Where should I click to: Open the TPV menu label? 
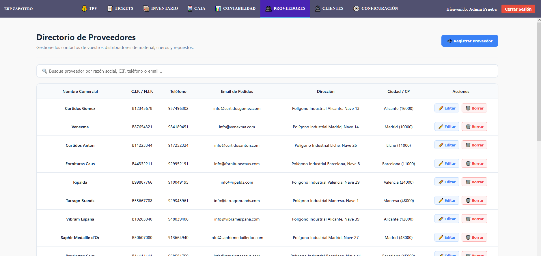pyautogui.click(x=93, y=9)
